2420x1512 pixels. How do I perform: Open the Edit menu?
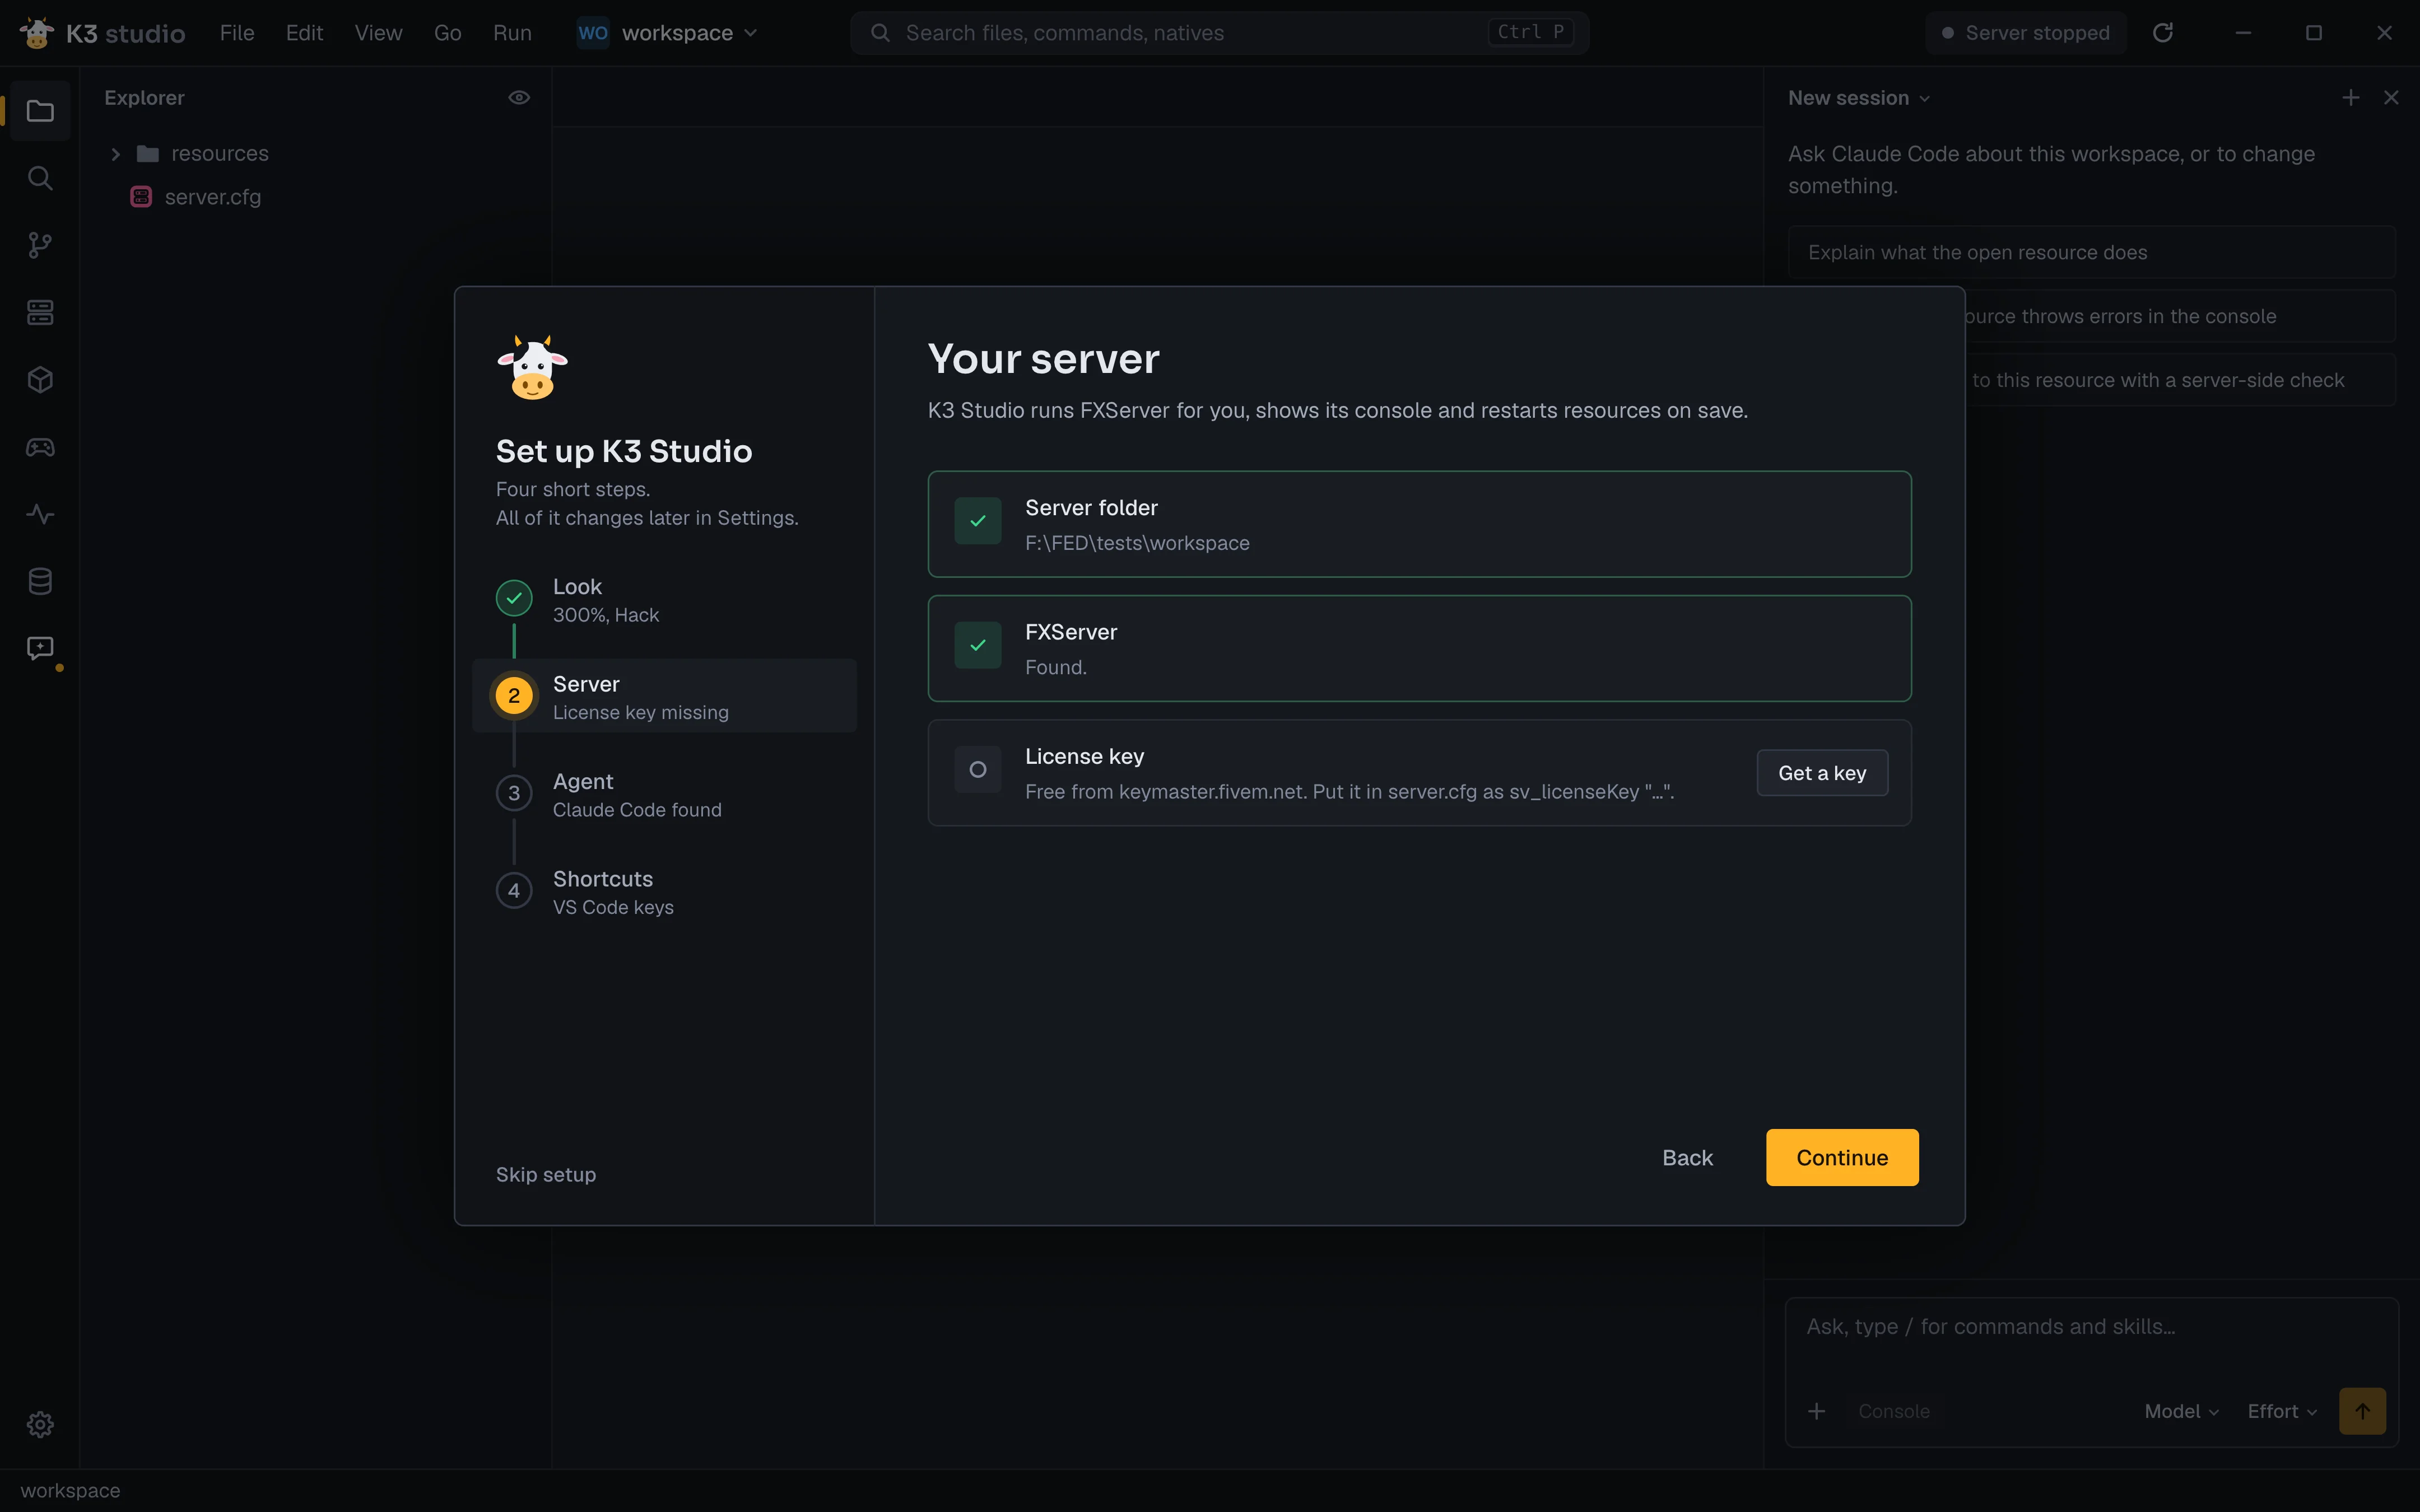tap(304, 33)
